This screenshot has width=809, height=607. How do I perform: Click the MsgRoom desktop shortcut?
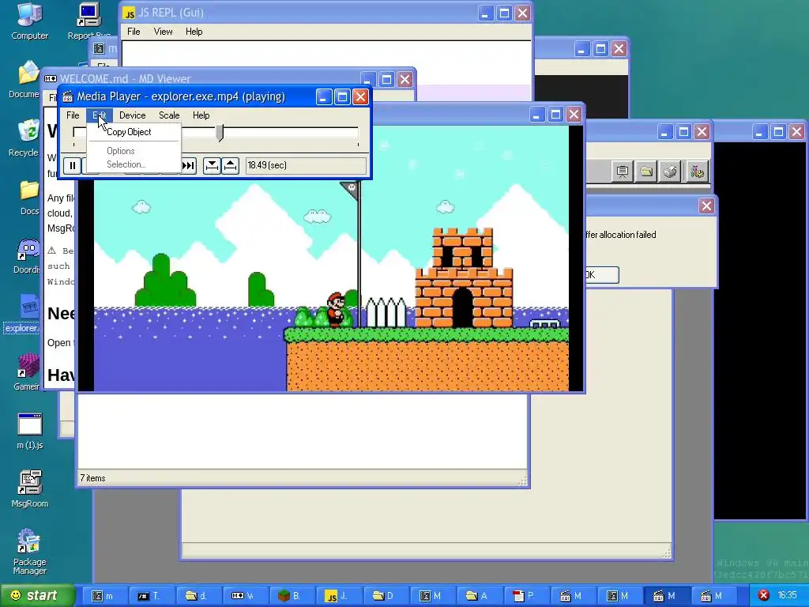coord(29,489)
